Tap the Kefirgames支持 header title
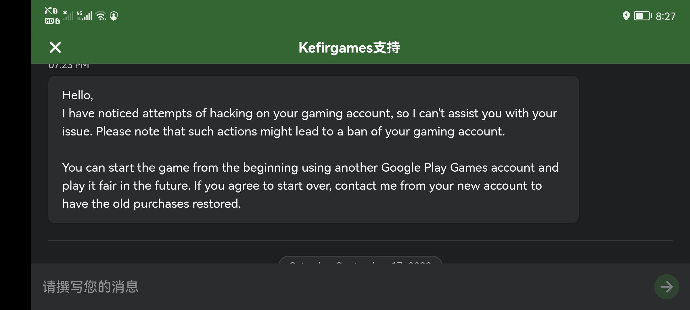The image size is (690, 310). (349, 47)
